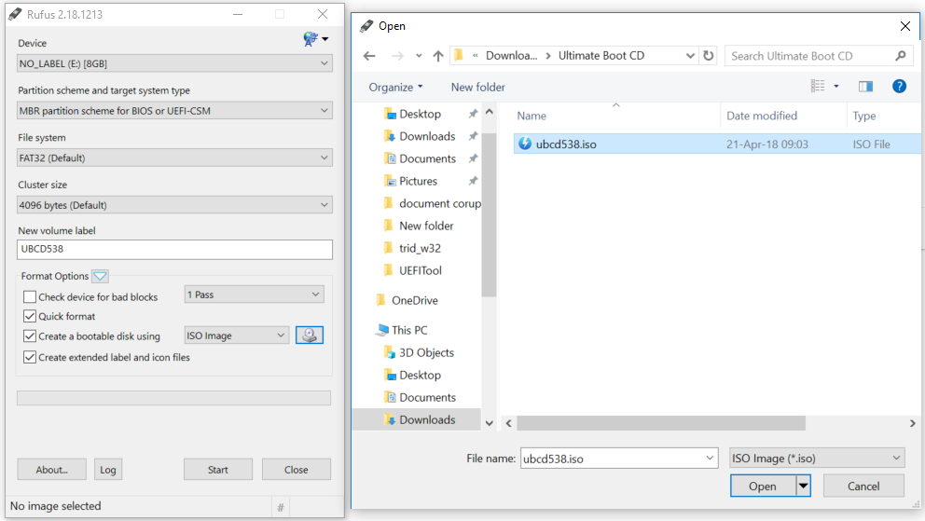Unpin Downloads using its Quick access pin icon

tap(473, 136)
